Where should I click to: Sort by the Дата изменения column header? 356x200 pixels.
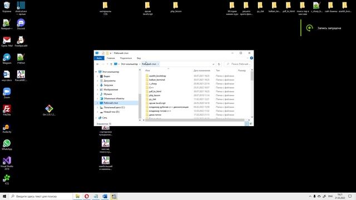click(x=202, y=71)
